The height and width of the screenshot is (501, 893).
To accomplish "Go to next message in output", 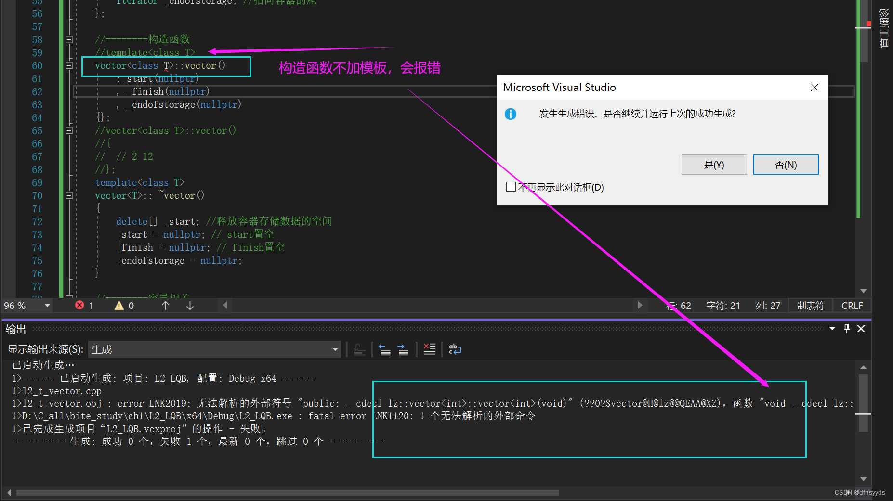I will pyautogui.click(x=404, y=349).
